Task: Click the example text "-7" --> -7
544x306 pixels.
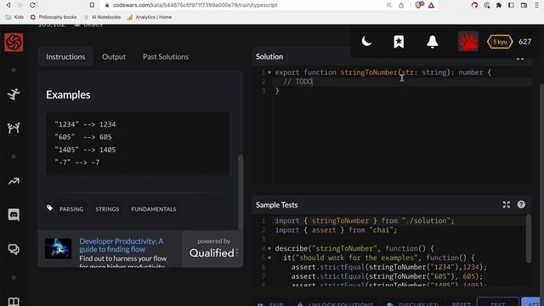Action: (x=77, y=162)
